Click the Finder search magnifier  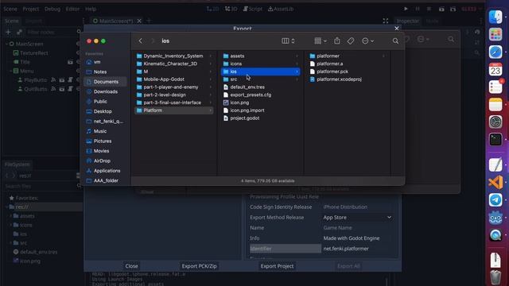point(395,41)
